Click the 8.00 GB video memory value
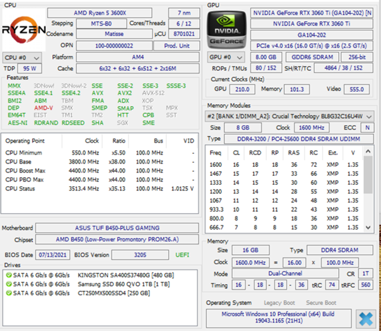Image resolution: width=381 pixels, height=331 pixels. pos(266,57)
